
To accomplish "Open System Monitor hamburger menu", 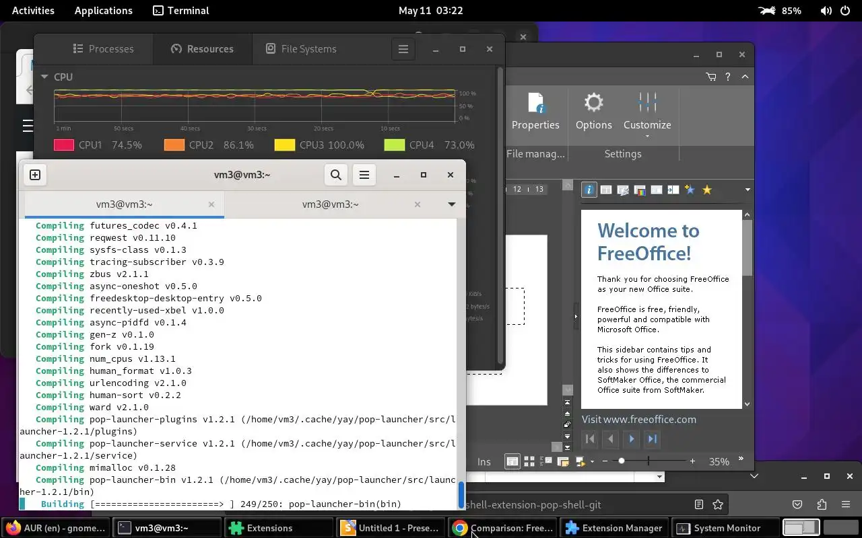I will click(403, 49).
